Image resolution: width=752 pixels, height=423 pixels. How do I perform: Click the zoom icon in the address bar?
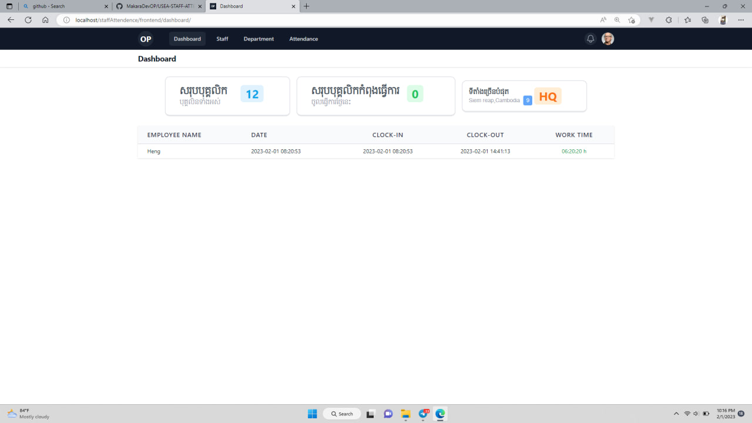coord(617,19)
